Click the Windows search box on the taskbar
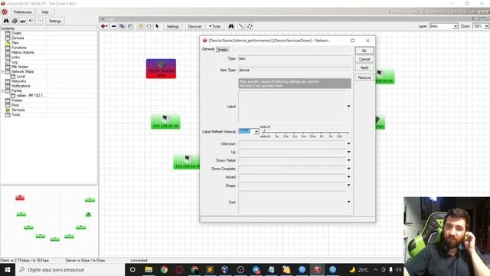The width and height of the screenshot is (490, 276). click(70, 269)
